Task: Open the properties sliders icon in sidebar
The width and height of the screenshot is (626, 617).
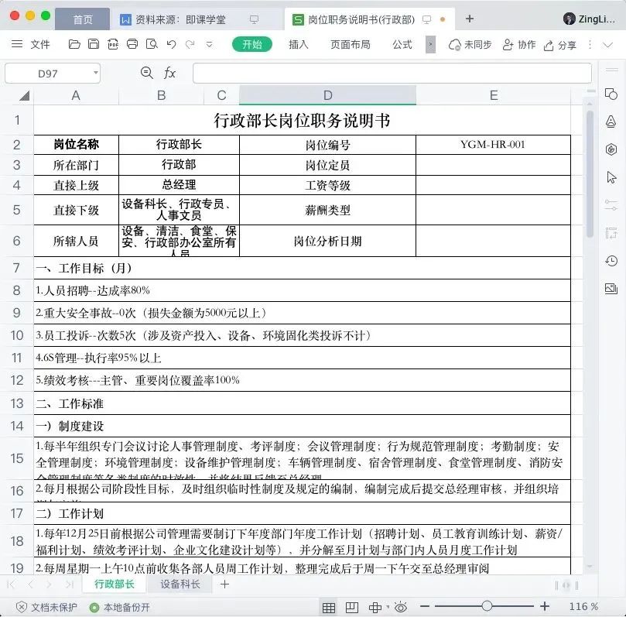Action: [x=611, y=205]
